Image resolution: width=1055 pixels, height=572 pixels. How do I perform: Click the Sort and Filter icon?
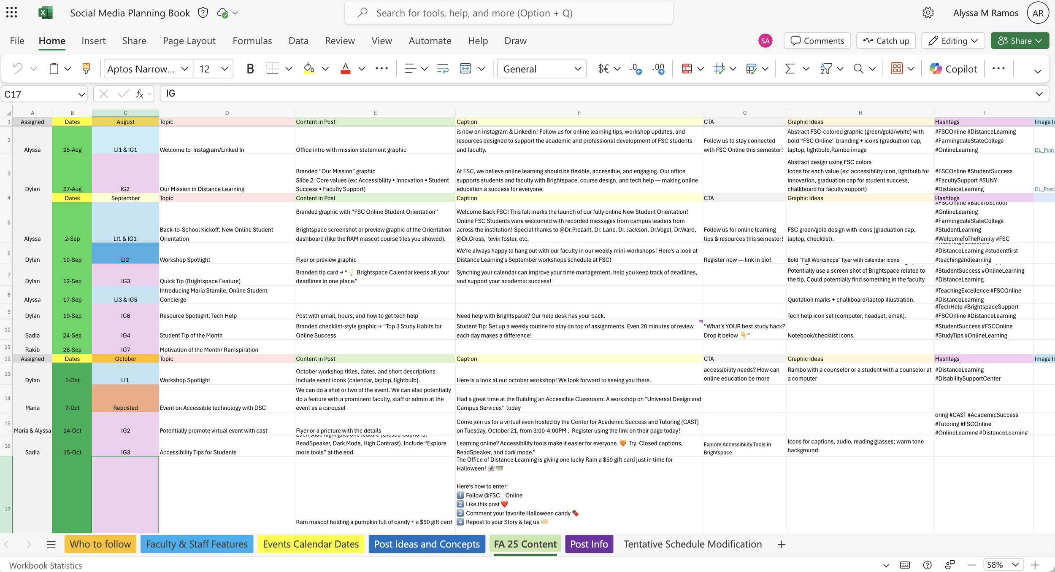click(825, 68)
